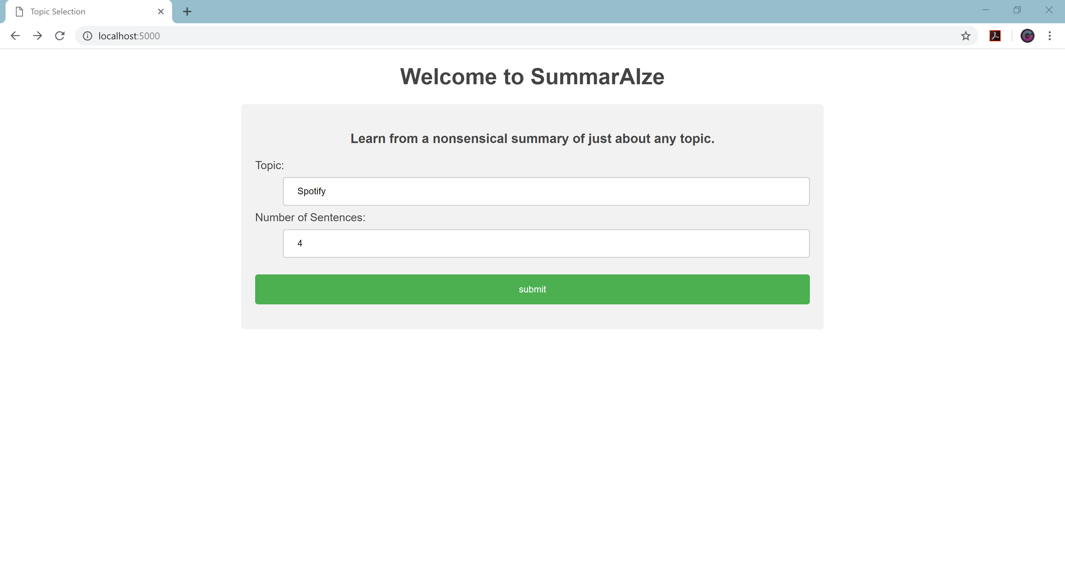This screenshot has width=1065, height=571.
Task: Click the Topic input field containing Spotify
Action: (x=546, y=191)
